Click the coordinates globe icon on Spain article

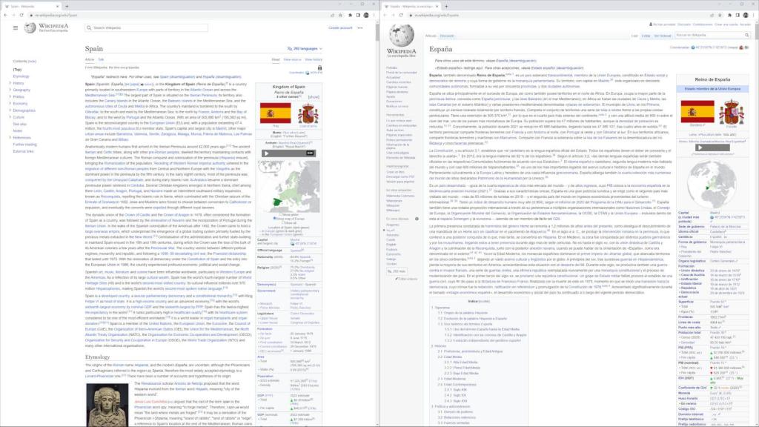(x=307, y=73)
